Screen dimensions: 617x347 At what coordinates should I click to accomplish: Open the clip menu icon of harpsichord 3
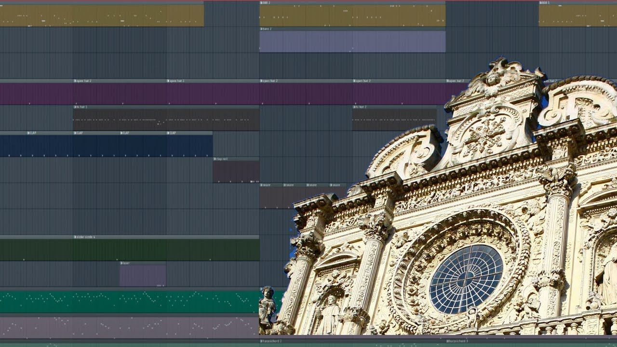(447, 341)
